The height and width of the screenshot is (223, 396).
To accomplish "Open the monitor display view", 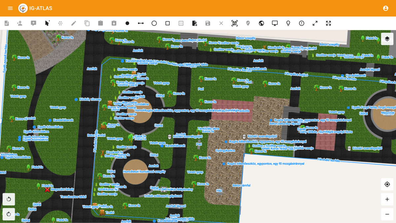I will pyautogui.click(x=275, y=23).
